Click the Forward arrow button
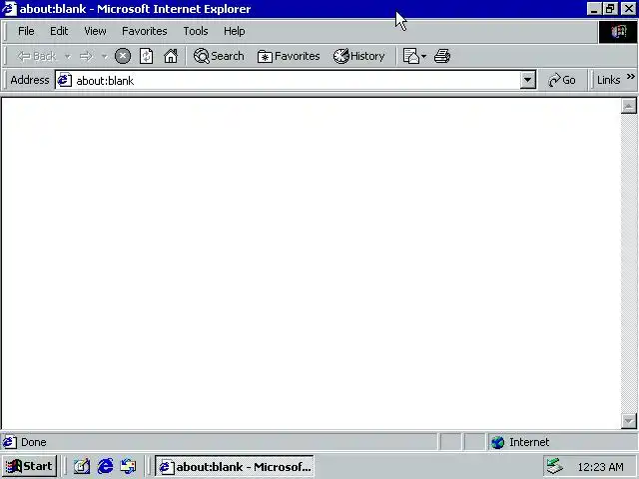The height and width of the screenshot is (479, 639). pos(86,56)
